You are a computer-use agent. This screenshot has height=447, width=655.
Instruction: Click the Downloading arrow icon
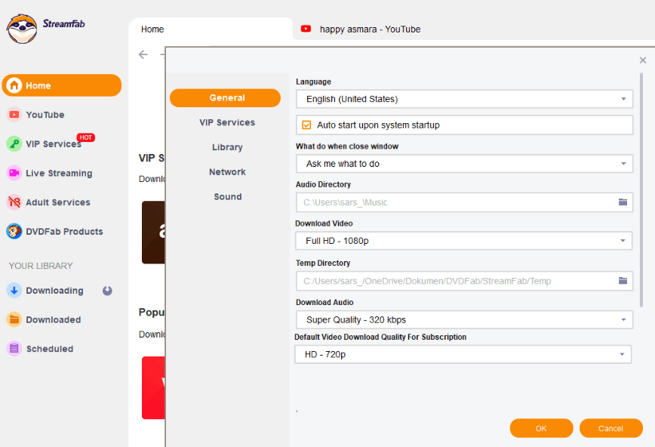click(14, 290)
